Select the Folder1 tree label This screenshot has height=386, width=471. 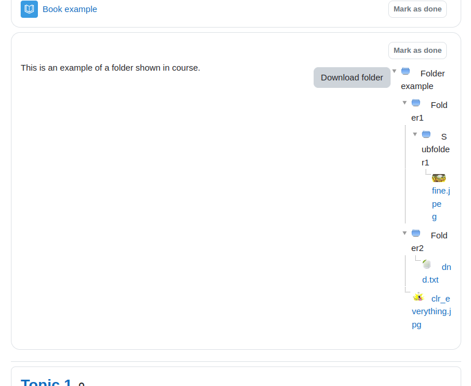pos(429,111)
